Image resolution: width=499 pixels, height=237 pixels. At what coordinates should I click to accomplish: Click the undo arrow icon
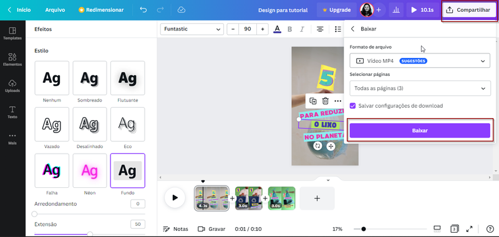(x=143, y=10)
